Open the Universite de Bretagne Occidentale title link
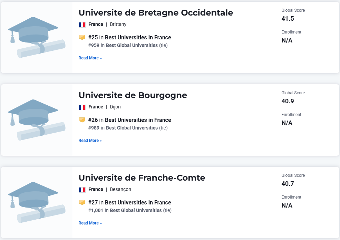This screenshot has height=240, width=340. tap(156, 13)
